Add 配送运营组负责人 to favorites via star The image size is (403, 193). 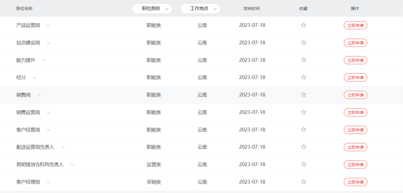(303, 147)
